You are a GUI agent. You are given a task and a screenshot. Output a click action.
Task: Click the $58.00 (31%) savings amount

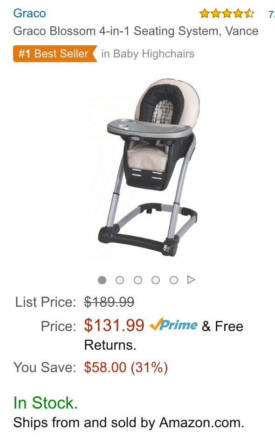(126, 367)
